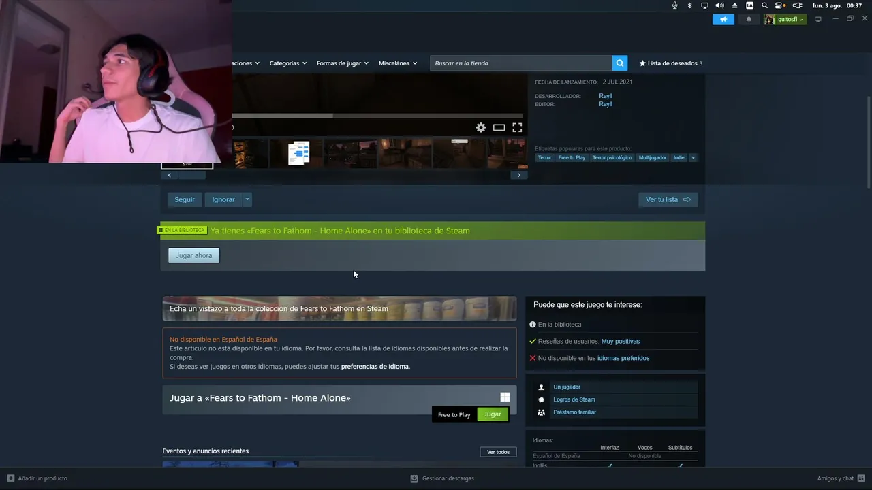Click the Logros de Steam badge icon
Image resolution: width=872 pixels, height=490 pixels.
[x=542, y=399]
